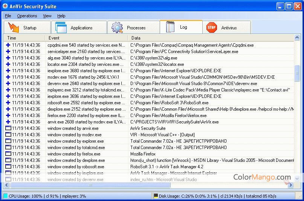Screen dimensions: 304x201
Task: Click the horizontal scrollbar thumb
Action: (90, 185)
